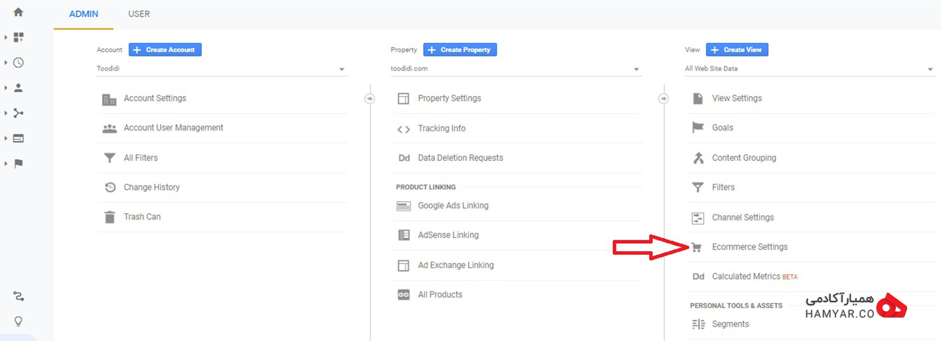Click the Content Grouping figure icon

tap(698, 158)
